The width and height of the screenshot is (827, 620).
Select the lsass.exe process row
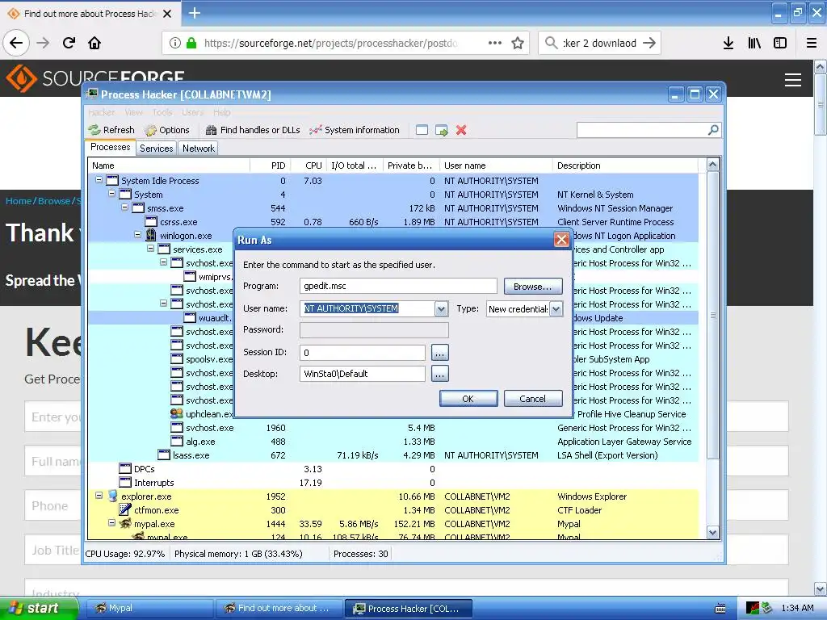393,455
